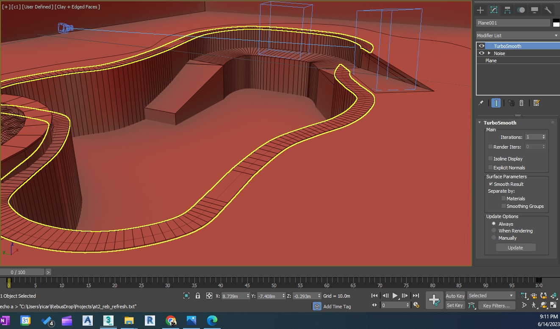Select the Manually update radio button
Image resolution: width=560 pixels, height=329 pixels.
tap(493, 238)
